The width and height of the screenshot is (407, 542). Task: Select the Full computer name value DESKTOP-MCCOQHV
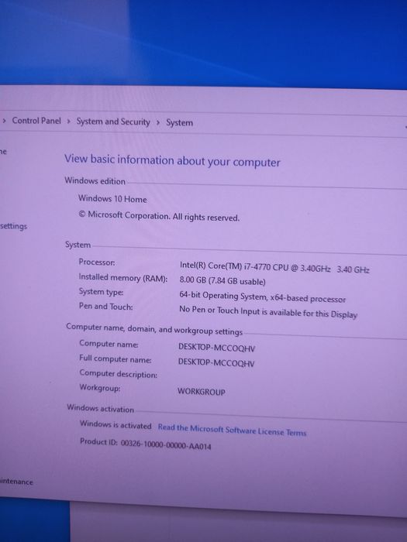(x=216, y=362)
